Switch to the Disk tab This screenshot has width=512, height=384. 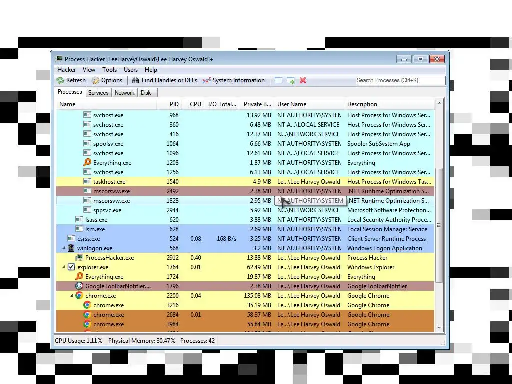pos(146,93)
